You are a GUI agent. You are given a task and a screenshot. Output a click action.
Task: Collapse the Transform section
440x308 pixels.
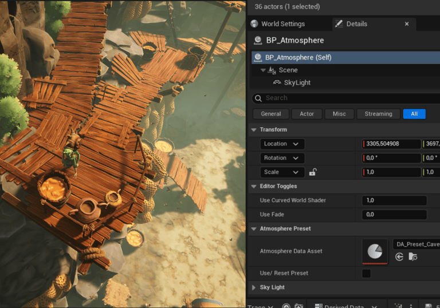[254, 130]
